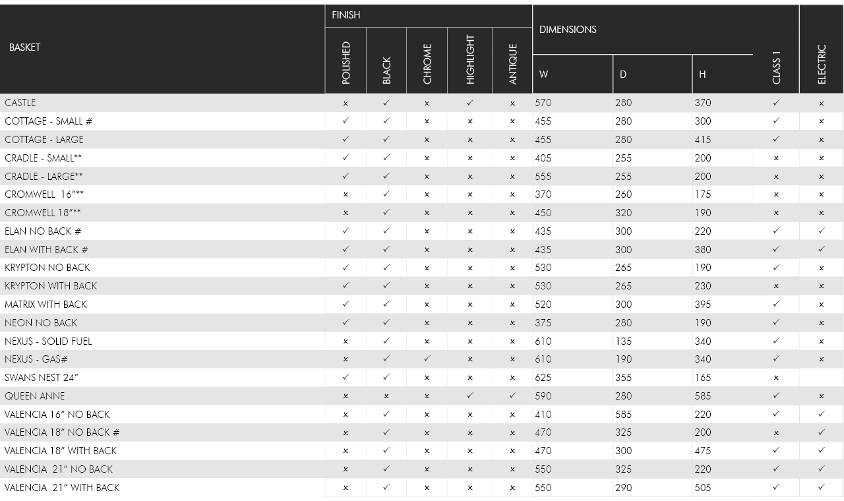Select the ANTIQUE column header

point(513,64)
